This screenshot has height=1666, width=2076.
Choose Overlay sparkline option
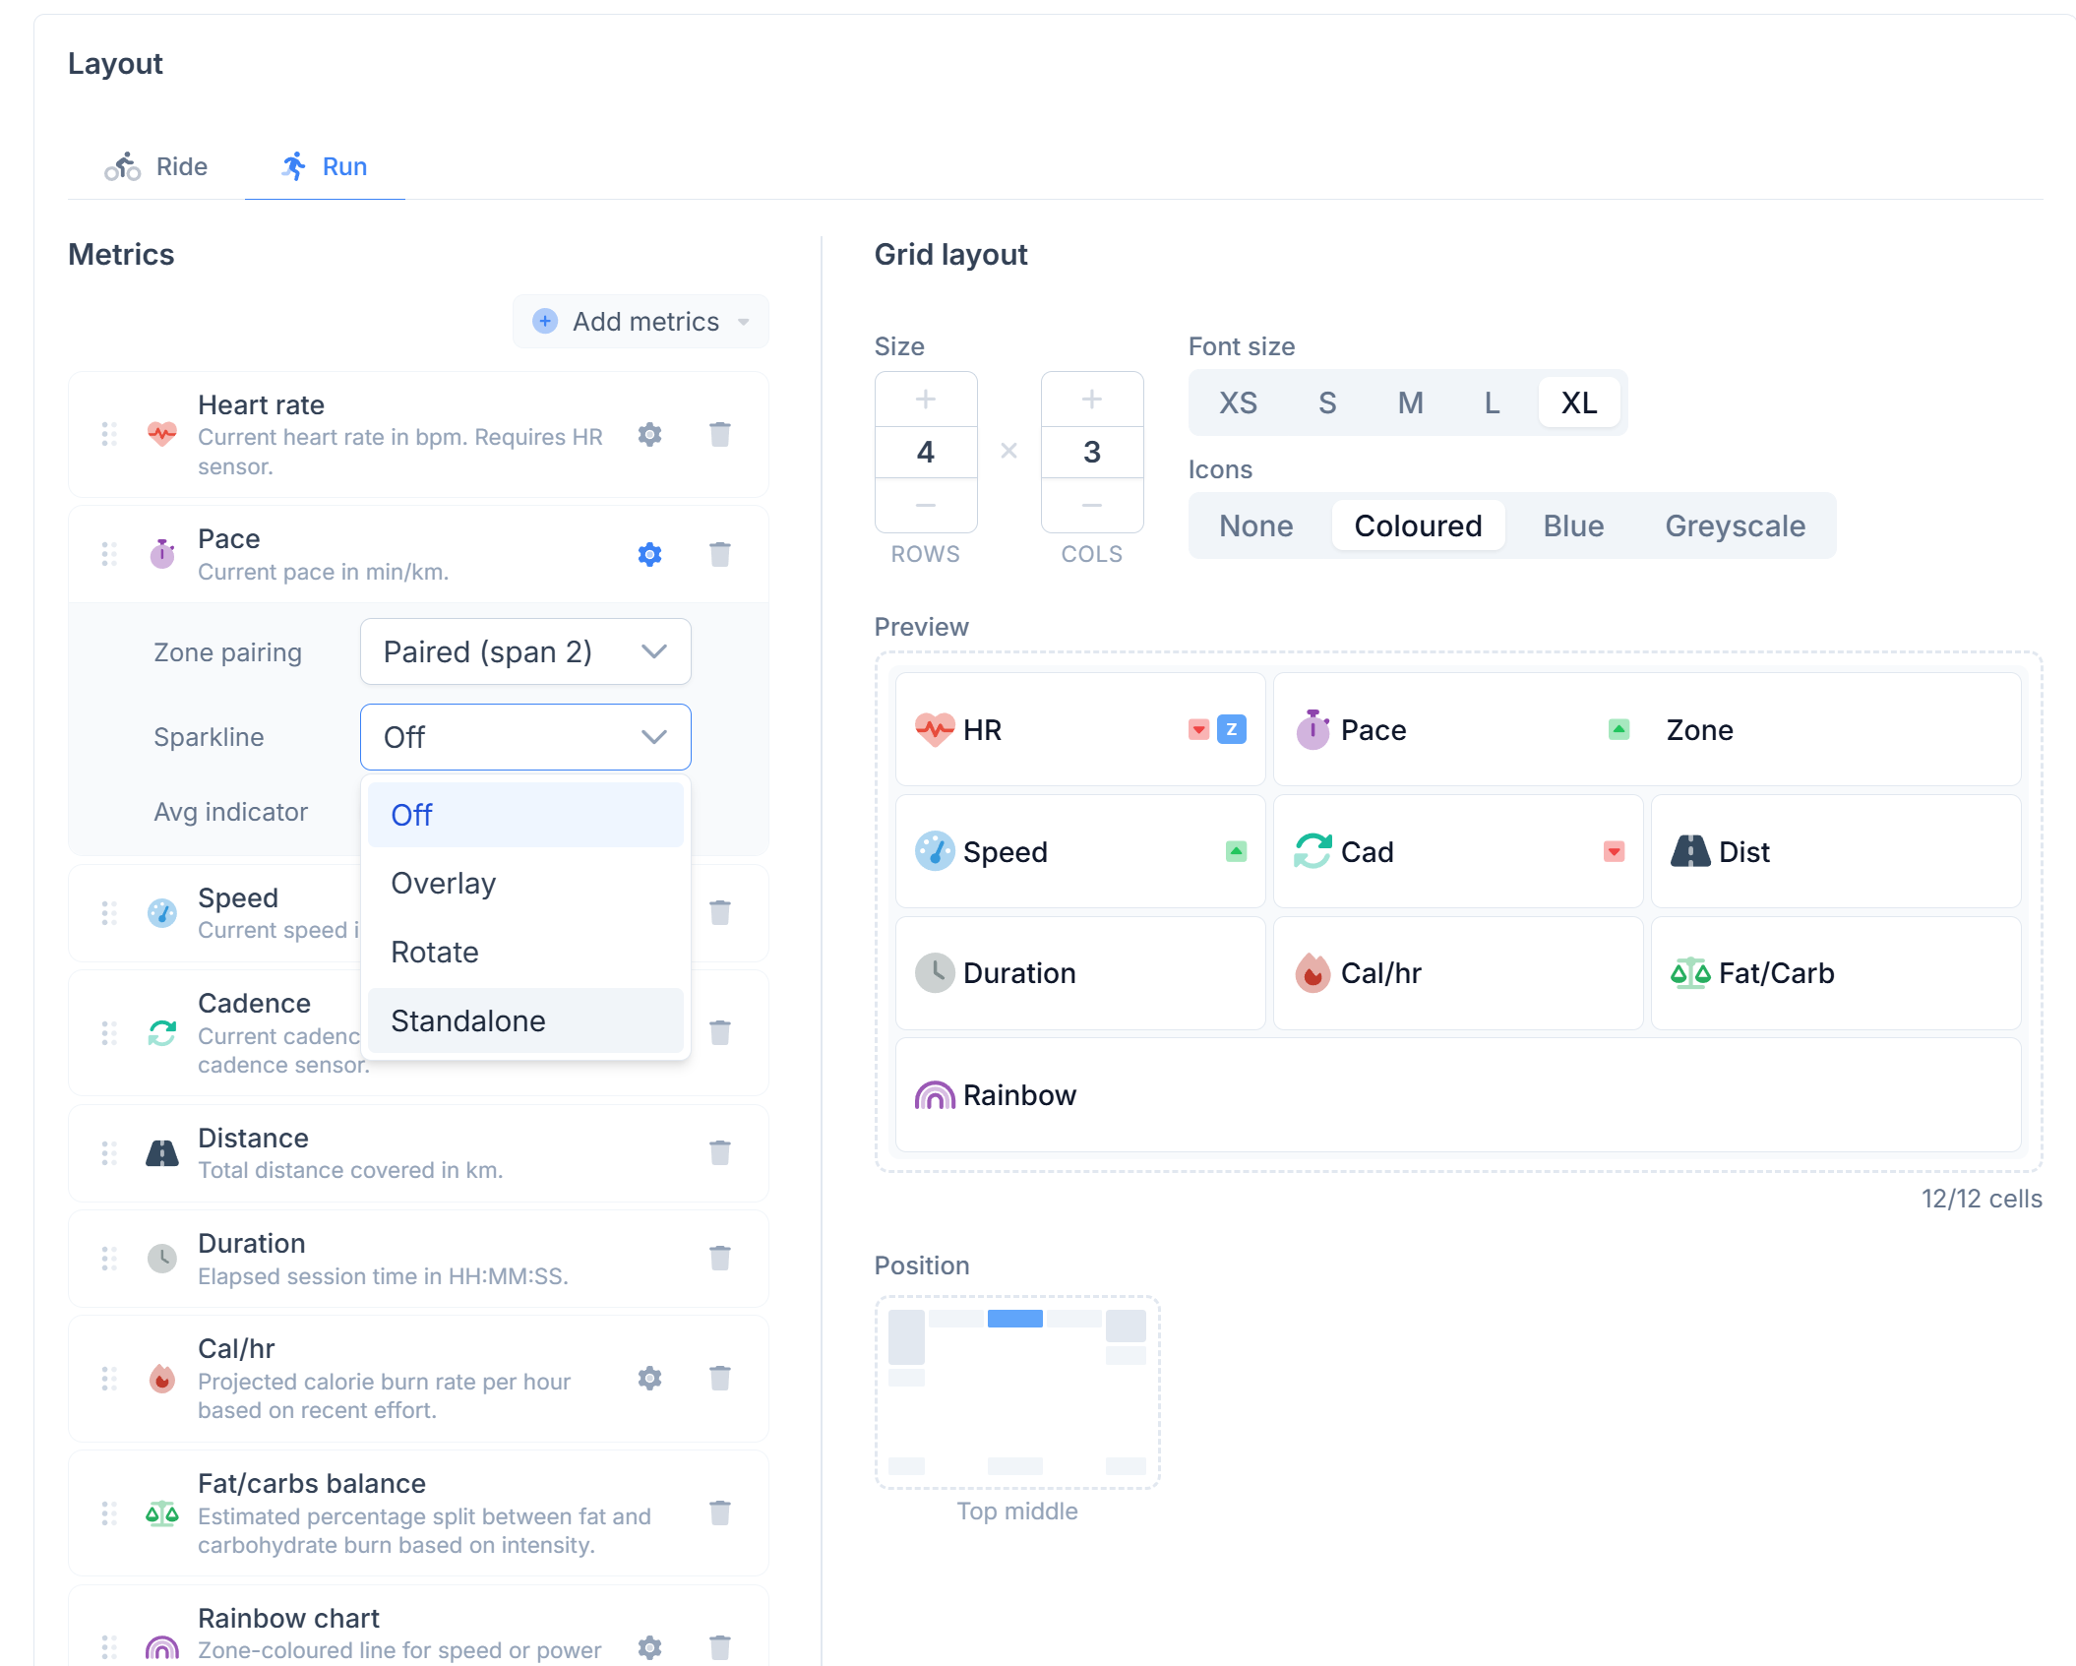point(525,884)
